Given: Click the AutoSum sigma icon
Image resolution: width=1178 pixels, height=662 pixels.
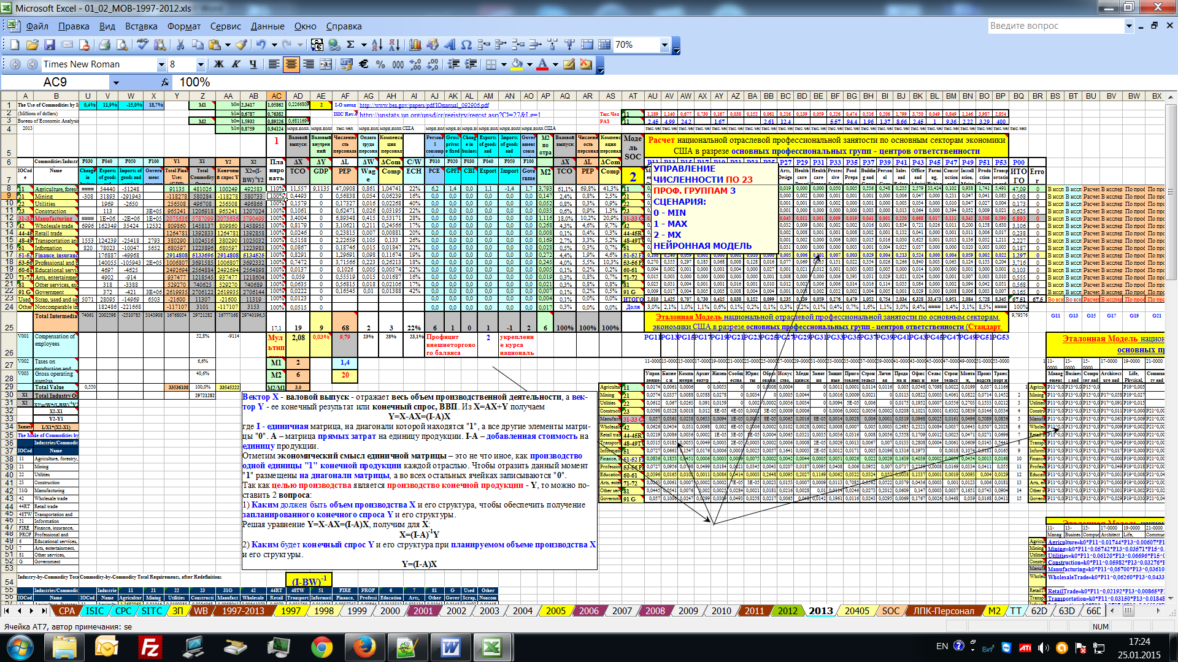Looking at the screenshot, I should click(x=350, y=45).
